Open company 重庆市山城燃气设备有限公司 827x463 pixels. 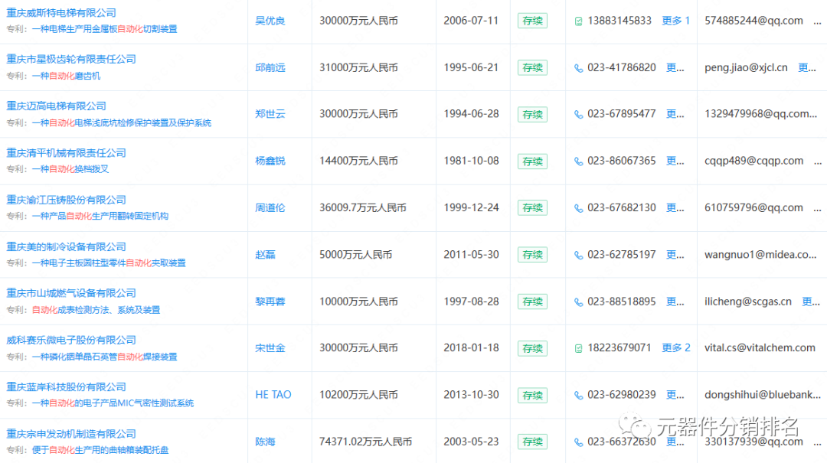coord(71,293)
